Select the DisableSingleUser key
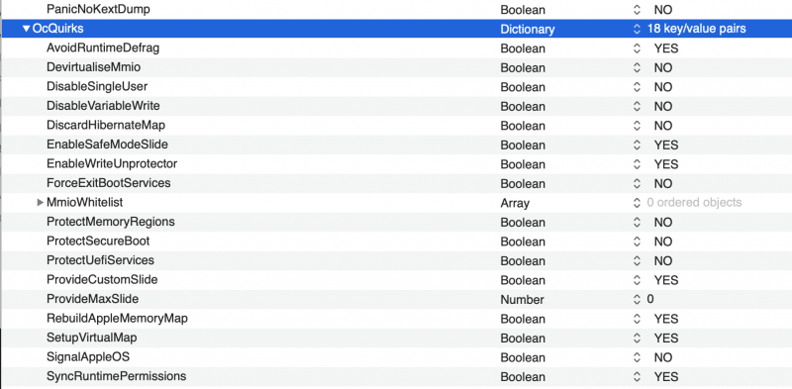 click(97, 86)
